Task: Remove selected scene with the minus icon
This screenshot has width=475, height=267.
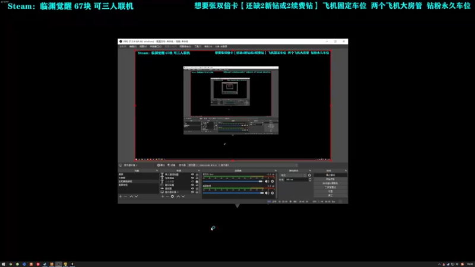Action: (x=125, y=196)
